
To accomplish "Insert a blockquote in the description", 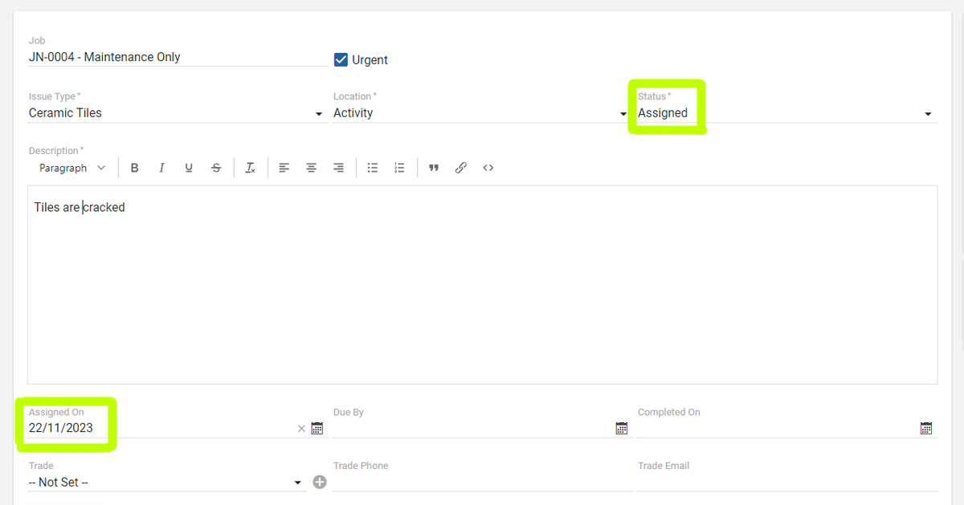I will [x=434, y=167].
